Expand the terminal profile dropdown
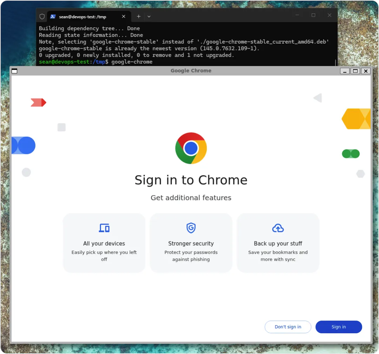This screenshot has height=354, width=379. [x=149, y=17]
